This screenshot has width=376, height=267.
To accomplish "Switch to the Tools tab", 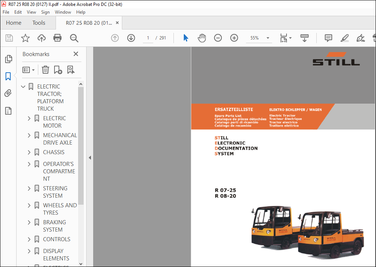I will point(39,23).
